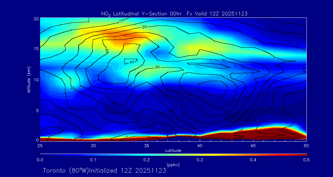Click the orange hotspot near 17 km altitude

(123, 37)
